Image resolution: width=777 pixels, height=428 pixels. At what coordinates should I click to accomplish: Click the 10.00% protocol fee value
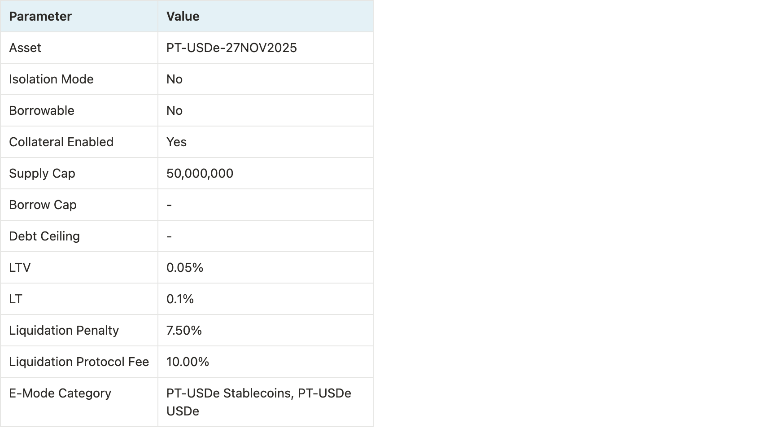[x=188, y=362]
